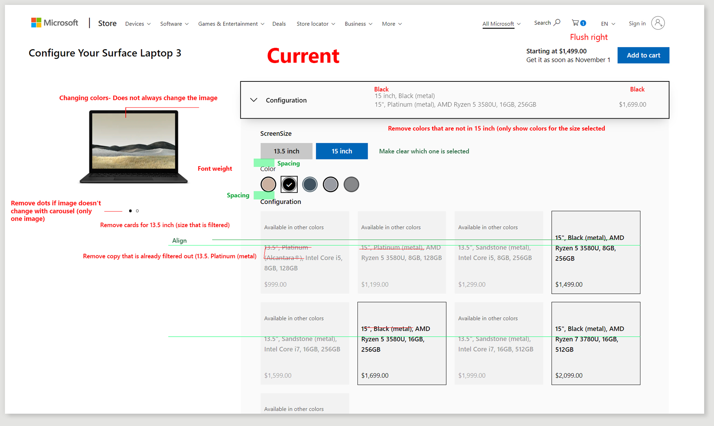Open the shopping cart icon
Screen dimensions: 714x426
[x=579, y=23]
